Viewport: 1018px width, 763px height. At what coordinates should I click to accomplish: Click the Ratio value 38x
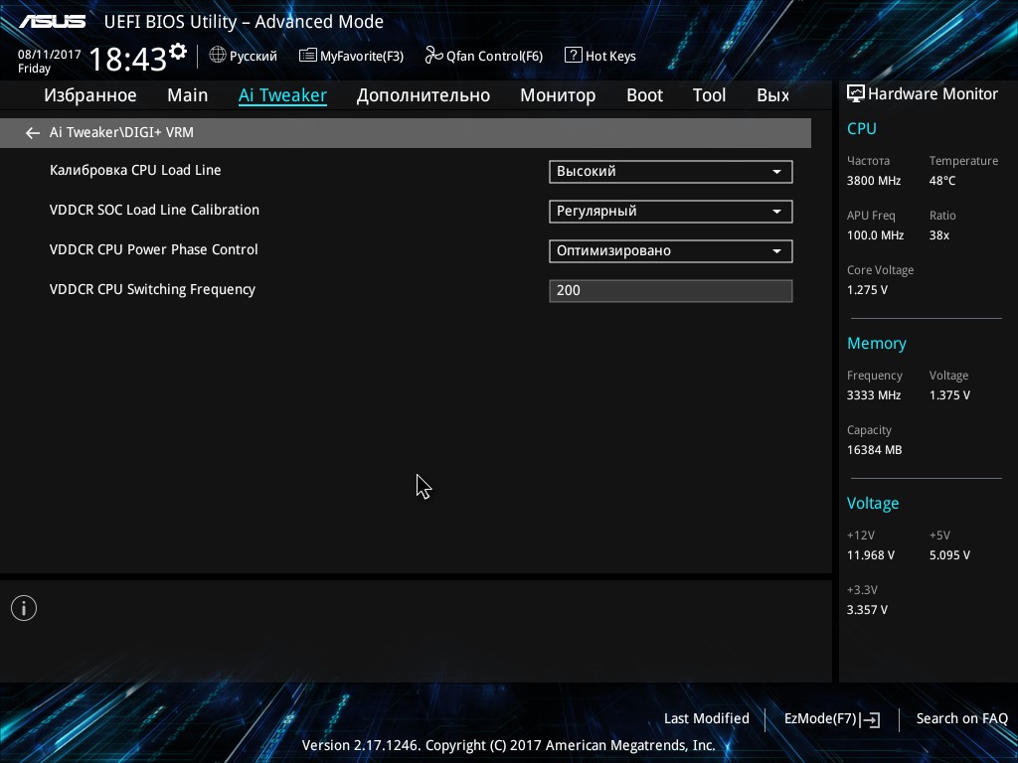click(938, 235)
